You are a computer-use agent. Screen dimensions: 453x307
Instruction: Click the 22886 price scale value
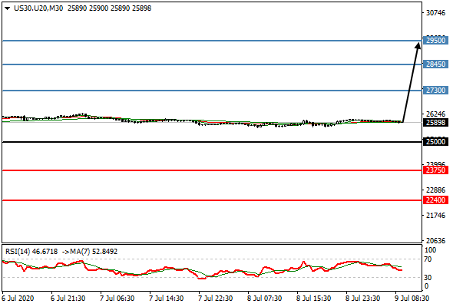coord(435,190)
